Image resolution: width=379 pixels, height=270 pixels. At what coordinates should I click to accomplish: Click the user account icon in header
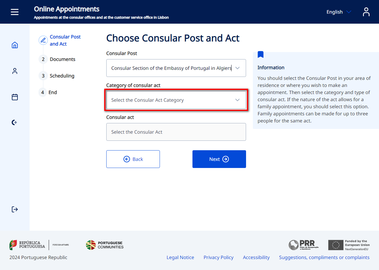click(x=366, y=12)
